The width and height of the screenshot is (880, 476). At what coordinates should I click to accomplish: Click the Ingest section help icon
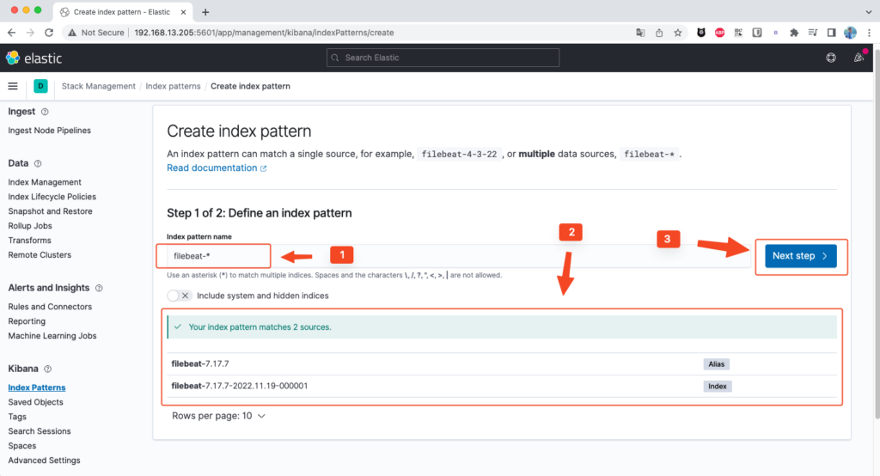click(45, 112)
